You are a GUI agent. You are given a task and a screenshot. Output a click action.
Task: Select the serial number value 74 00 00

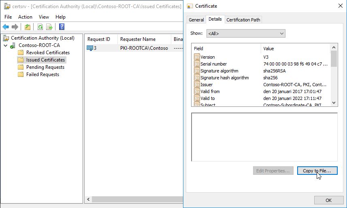296,64
